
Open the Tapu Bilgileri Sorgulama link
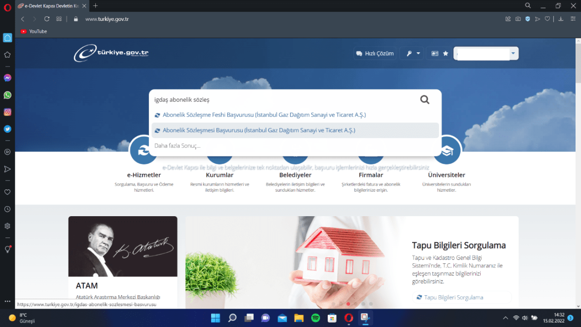pos(453,297)
